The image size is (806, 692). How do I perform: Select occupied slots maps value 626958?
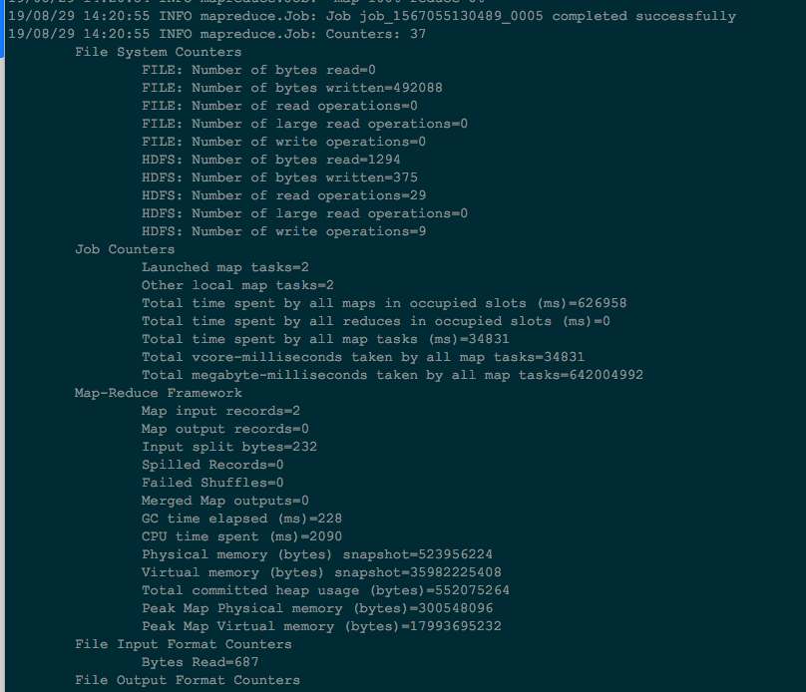(602, 303)
